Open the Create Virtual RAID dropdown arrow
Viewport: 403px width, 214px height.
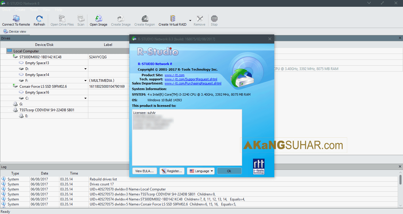click(190, 20)
